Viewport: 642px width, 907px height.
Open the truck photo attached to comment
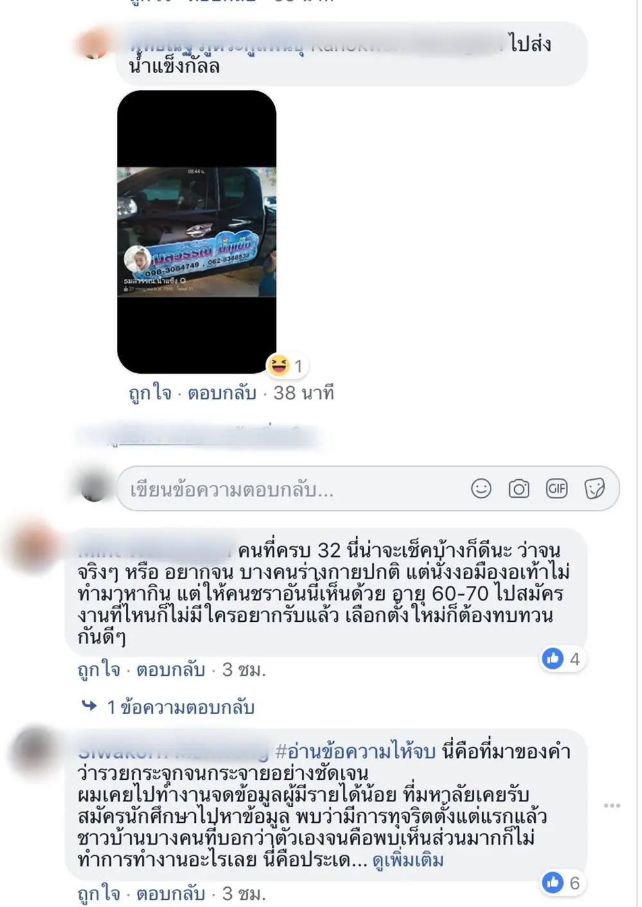(x=196, y=232)
